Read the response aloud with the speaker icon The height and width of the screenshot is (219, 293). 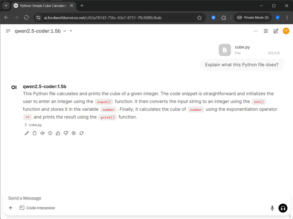(x=42, y=133)
